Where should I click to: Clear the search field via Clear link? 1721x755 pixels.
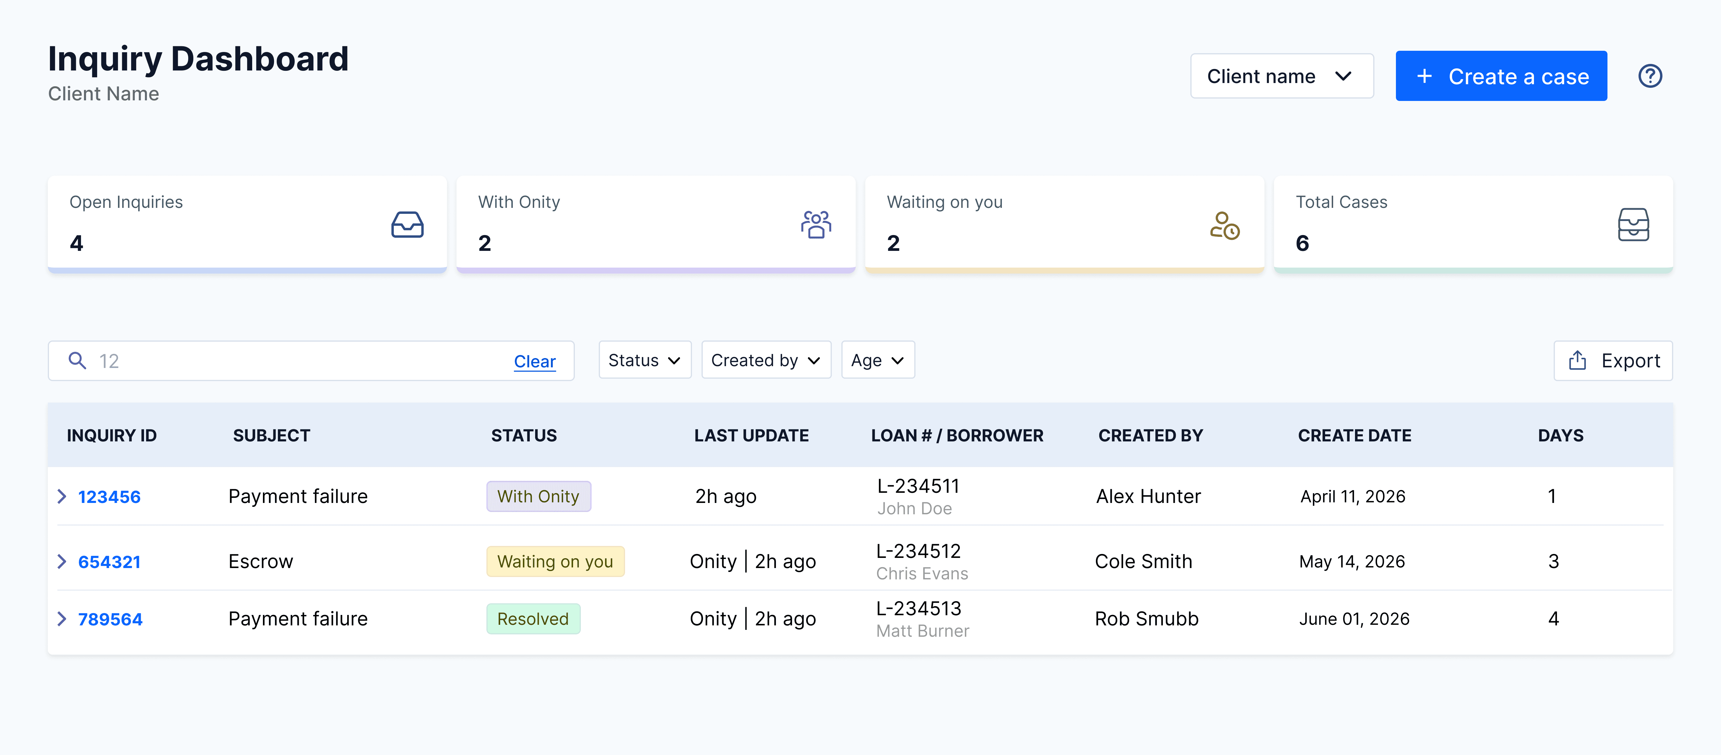point(535,361)
